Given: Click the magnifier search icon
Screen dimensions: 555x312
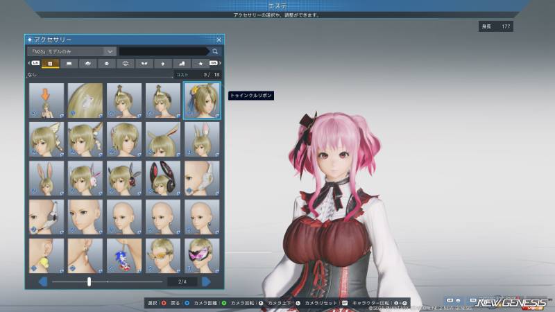Looking at the screenshot, I should (x=215, y=51).
